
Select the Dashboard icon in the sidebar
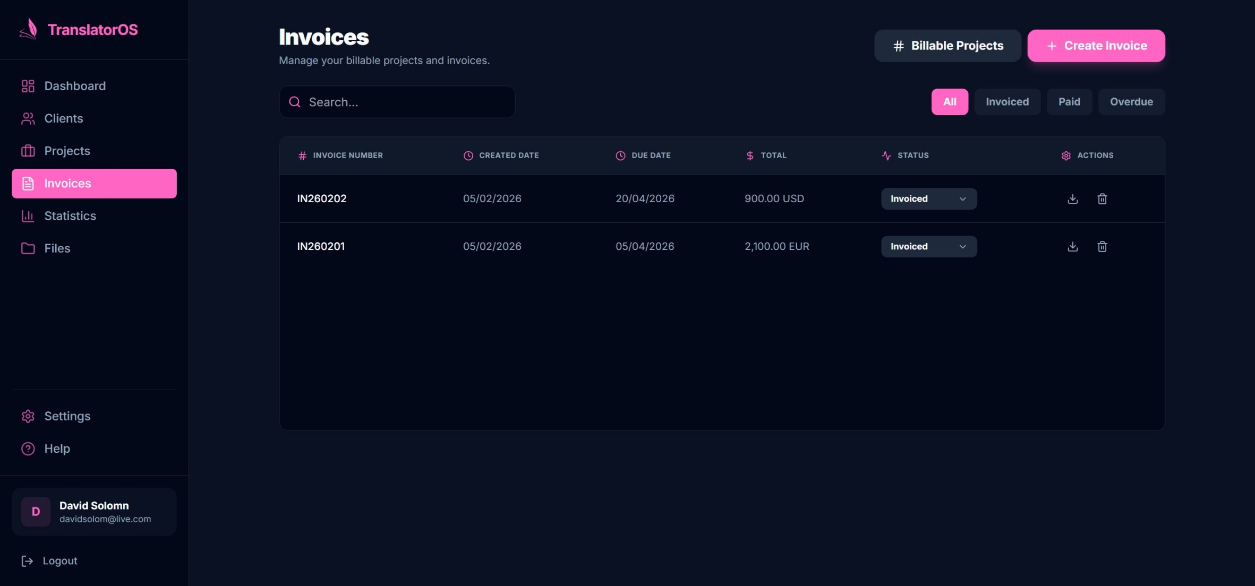[28, 85]
